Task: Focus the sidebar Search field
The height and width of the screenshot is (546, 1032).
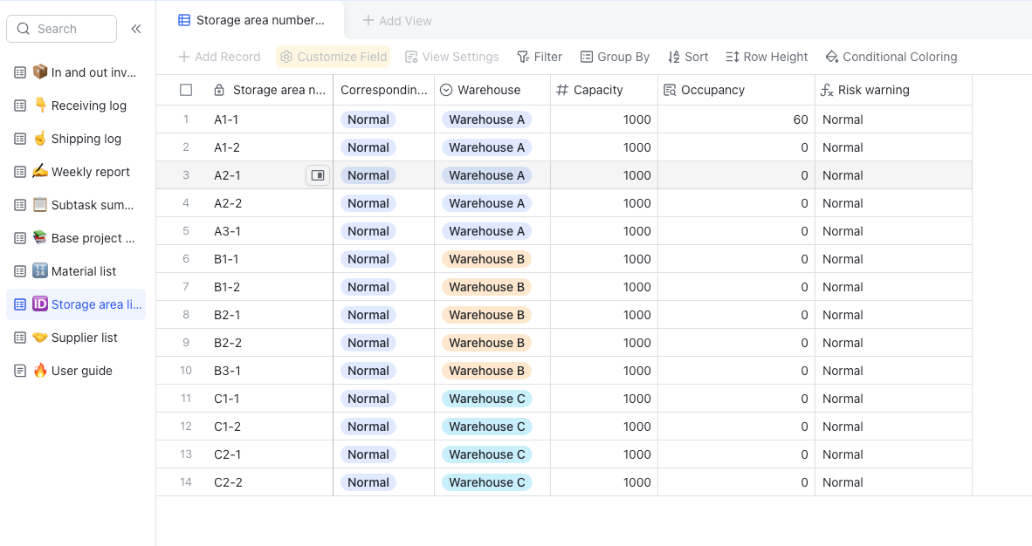Action: 61,28
